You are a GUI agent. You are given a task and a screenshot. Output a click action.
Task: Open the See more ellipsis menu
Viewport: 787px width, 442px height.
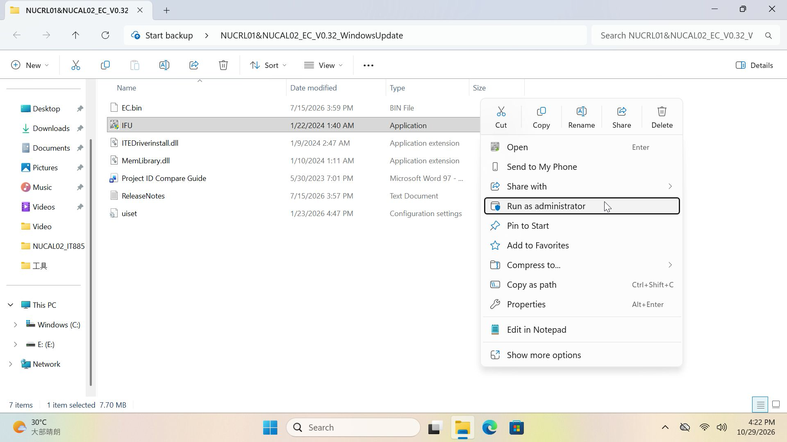(x=368, y=65)
